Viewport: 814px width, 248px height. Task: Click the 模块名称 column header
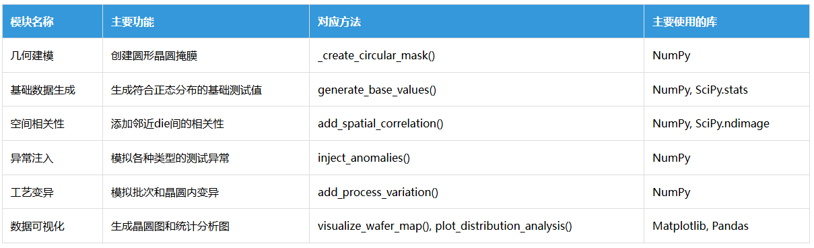[53, 22]
